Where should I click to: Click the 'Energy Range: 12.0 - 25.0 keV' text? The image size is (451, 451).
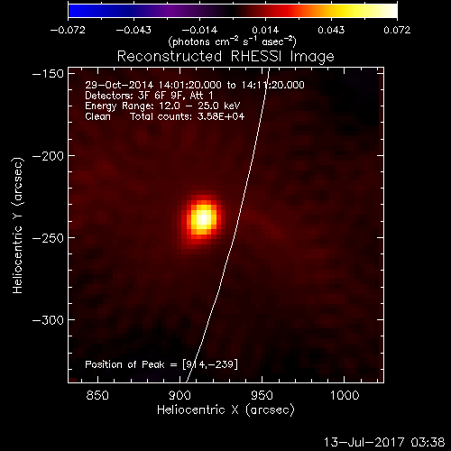[x=162, y=106]
